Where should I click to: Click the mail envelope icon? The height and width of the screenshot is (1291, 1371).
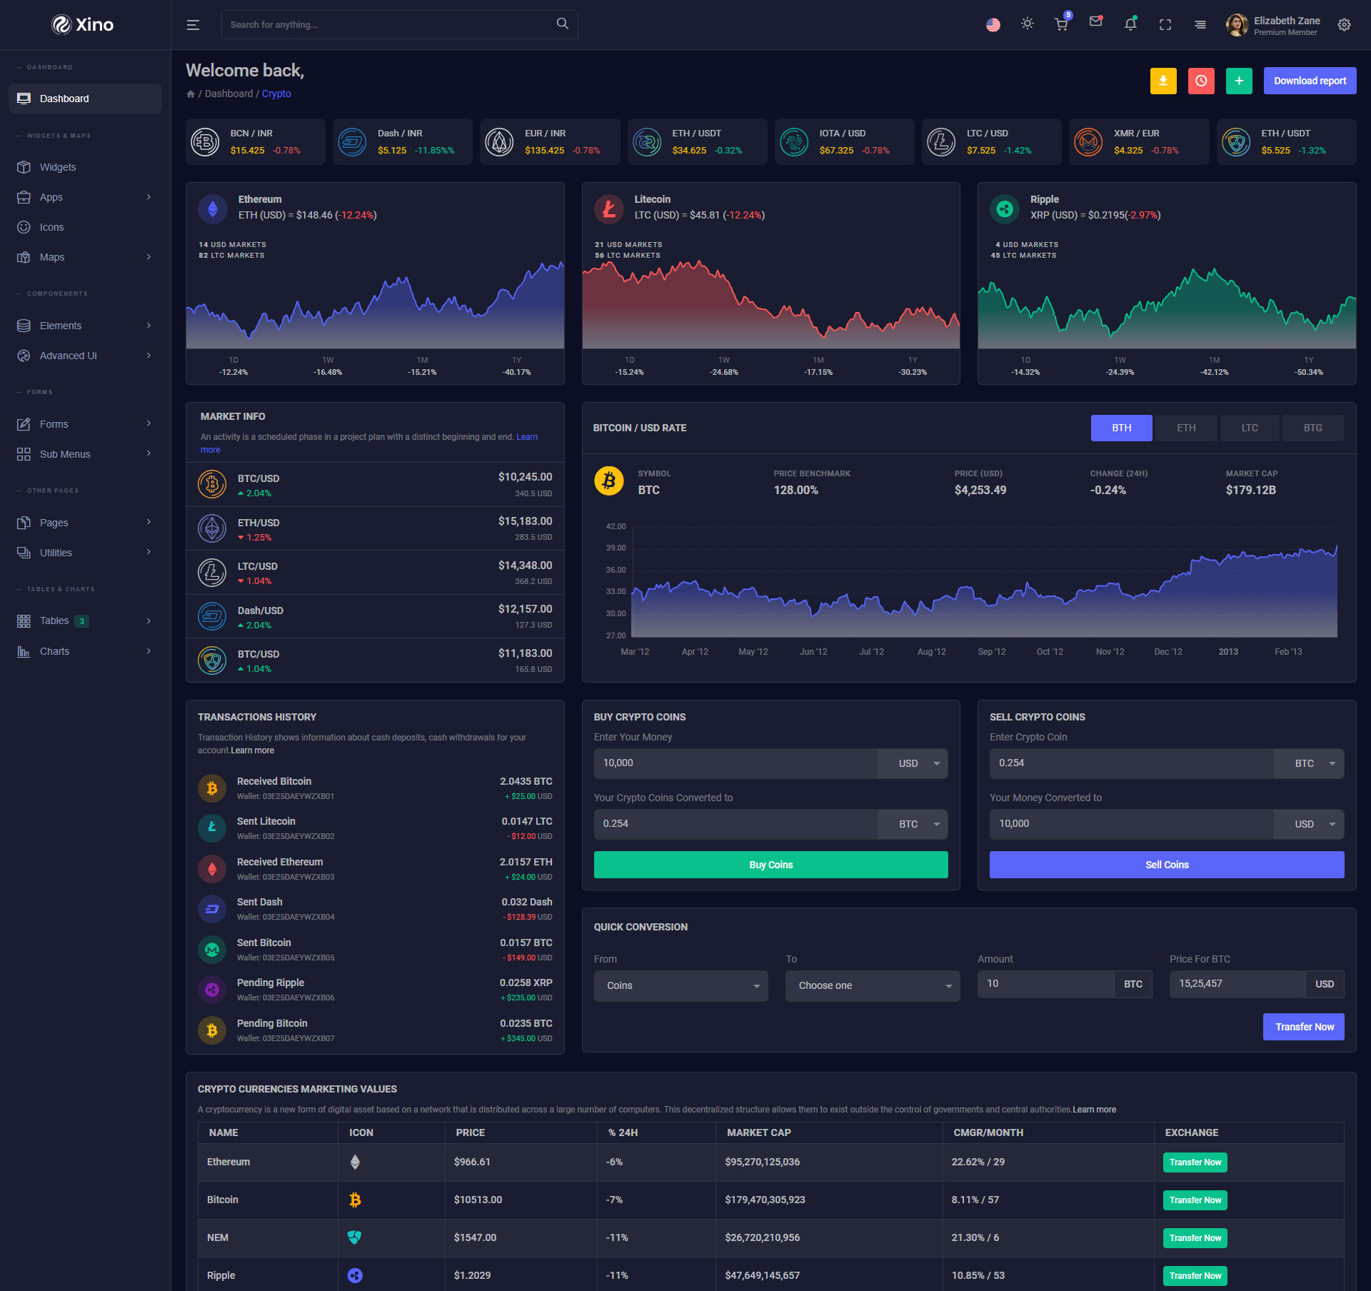pos(1095,22)
